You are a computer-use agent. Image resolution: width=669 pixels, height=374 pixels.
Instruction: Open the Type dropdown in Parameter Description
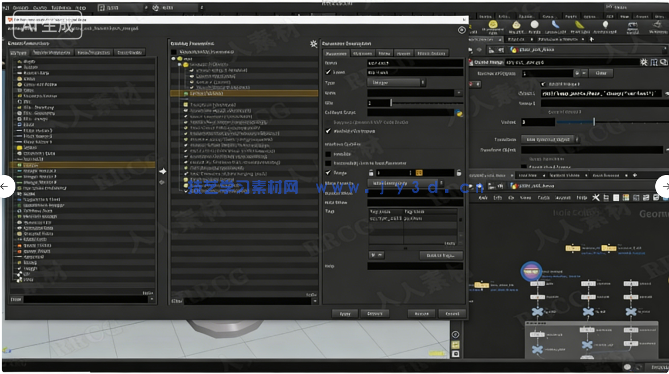[396, 82]
